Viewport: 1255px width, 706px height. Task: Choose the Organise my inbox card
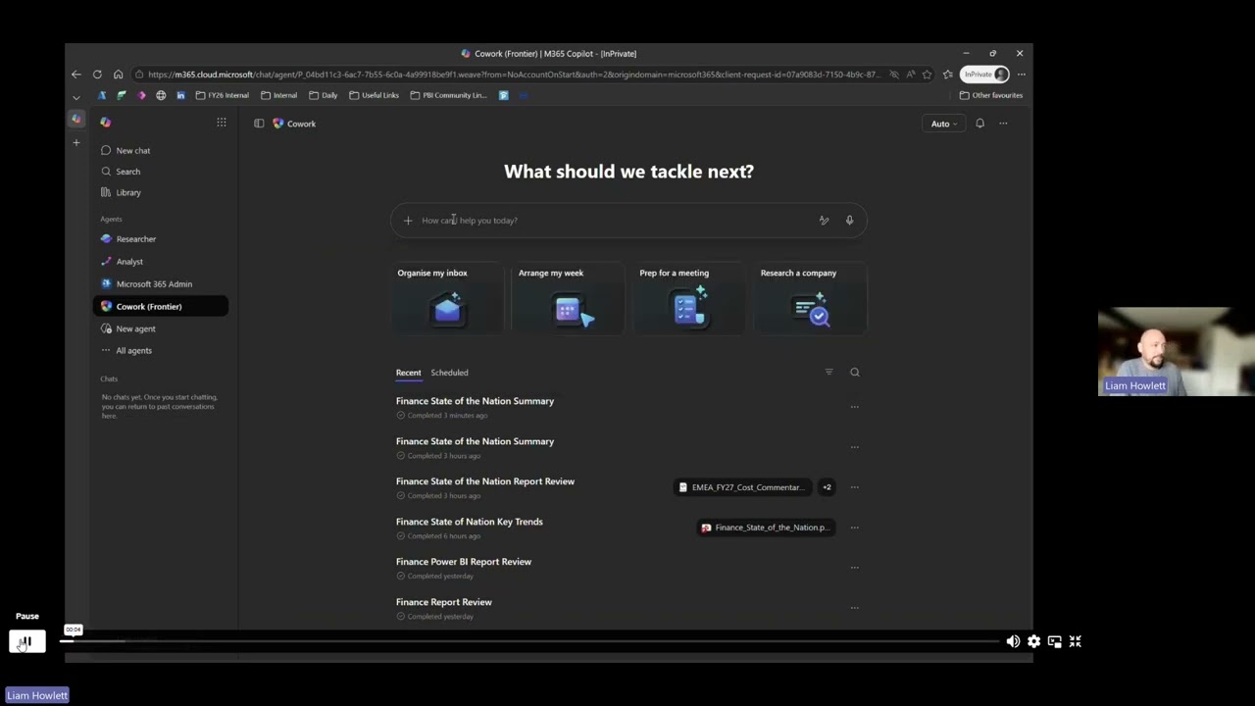pyautogui.click(x=447, y=298)
